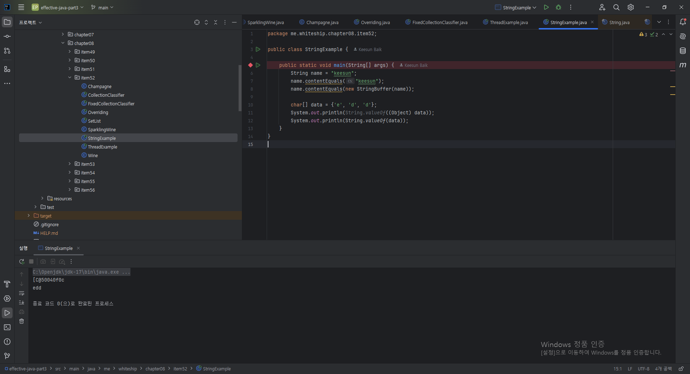Switch to the Champagne.java tab
Viewport: 690px width, 374px height.
[319, 22]
